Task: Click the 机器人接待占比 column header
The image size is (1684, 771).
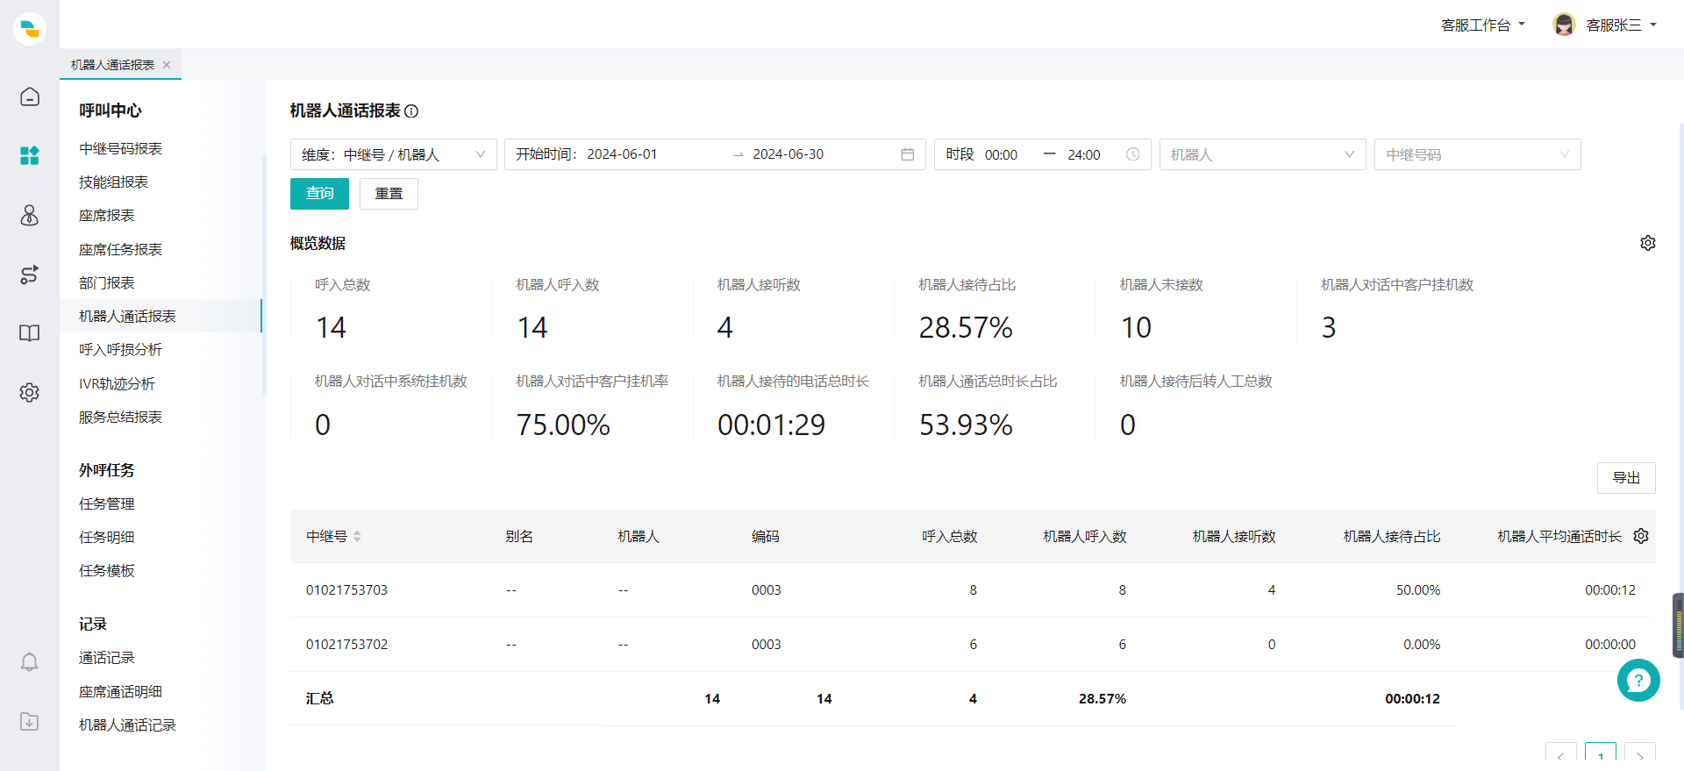Action: coord(1392,537)
